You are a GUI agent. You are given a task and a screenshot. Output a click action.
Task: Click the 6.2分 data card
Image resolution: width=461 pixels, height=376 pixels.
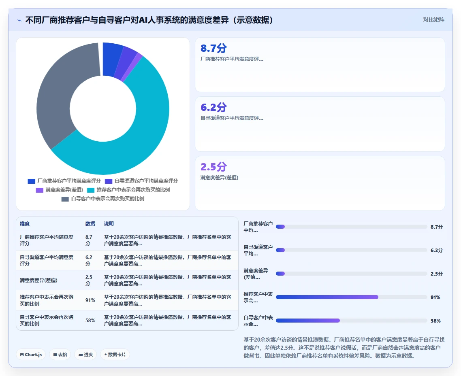[x=320, y=124]
